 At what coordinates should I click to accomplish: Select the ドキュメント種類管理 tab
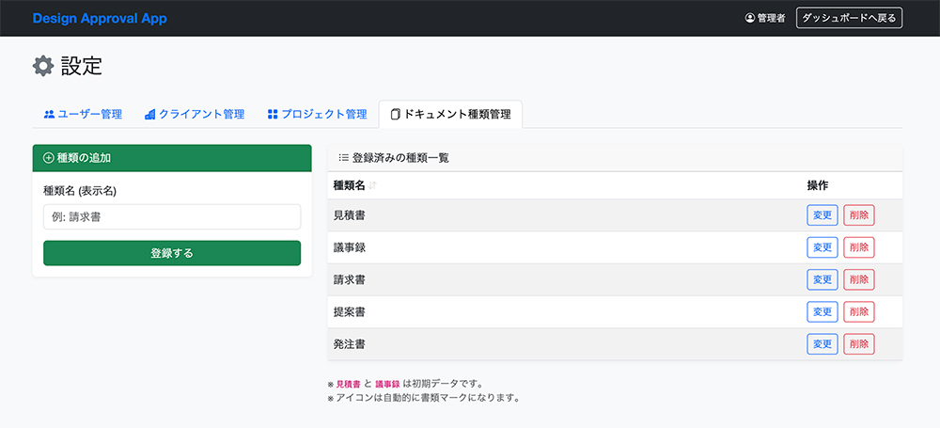point(450,114)
